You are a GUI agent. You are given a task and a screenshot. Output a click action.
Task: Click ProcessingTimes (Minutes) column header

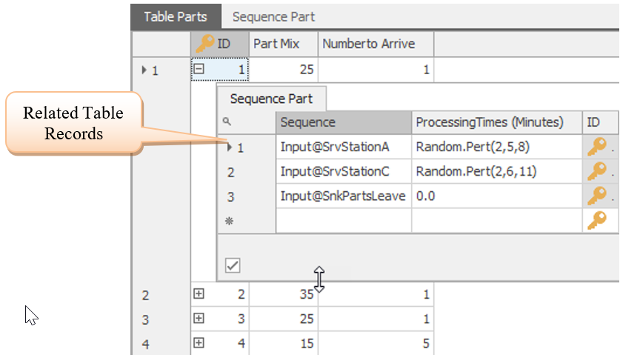497,123
